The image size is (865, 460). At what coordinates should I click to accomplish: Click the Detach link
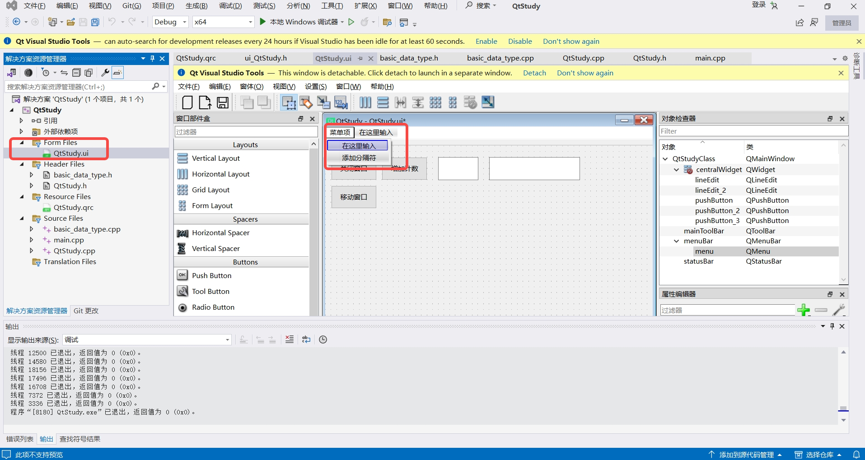[534, 73]
